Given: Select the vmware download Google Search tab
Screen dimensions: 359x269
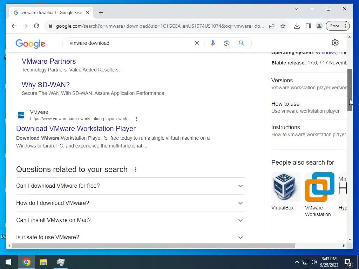Looking at the screenshot, I should coord(51,13).
